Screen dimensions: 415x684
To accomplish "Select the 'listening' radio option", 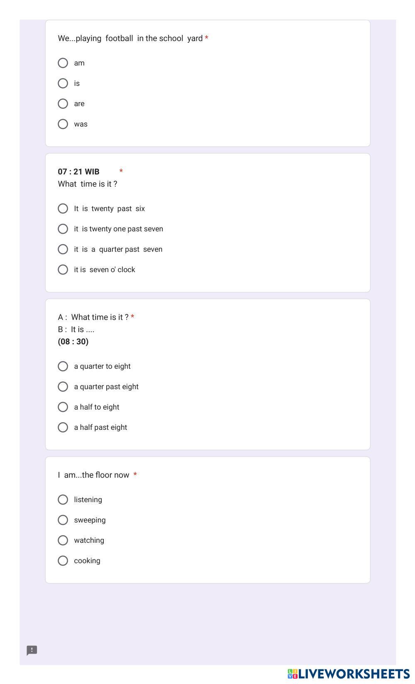I will pos(63,500).
